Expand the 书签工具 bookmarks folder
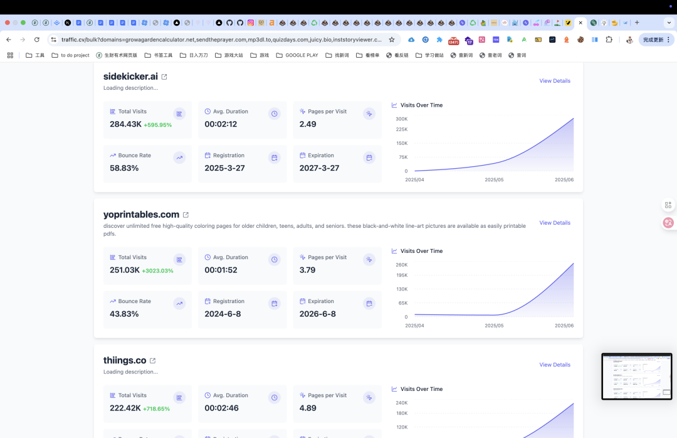677x438 pixels. point(159,55)
